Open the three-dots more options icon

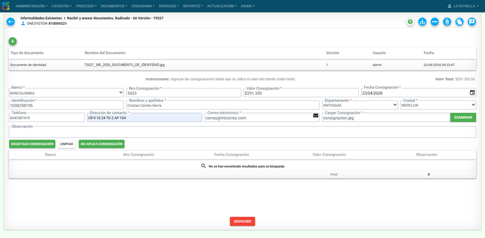pyautogui.click(x=435, y=22)
